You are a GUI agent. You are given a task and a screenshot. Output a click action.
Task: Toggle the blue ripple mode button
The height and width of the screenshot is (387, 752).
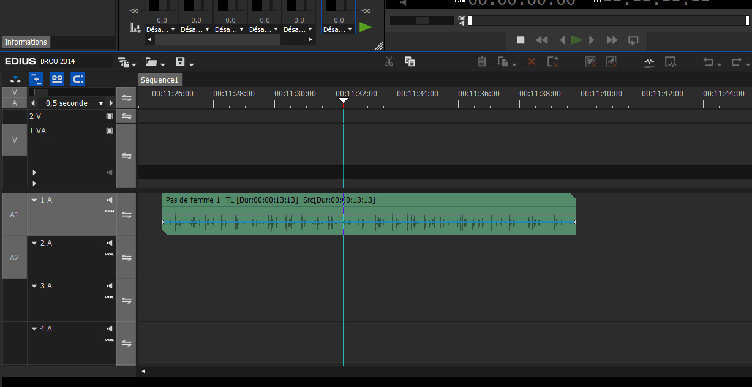[x=36, y=79]
